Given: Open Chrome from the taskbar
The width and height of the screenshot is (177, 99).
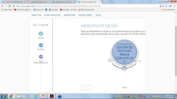Looking at the screenshot, I should (11, 96).
